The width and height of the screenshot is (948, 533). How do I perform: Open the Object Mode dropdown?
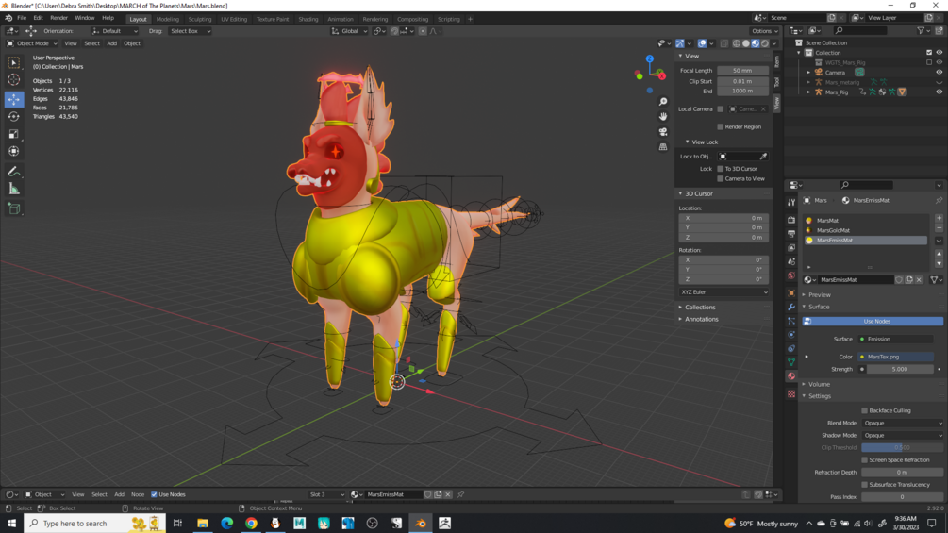click(x=32, y=43)
